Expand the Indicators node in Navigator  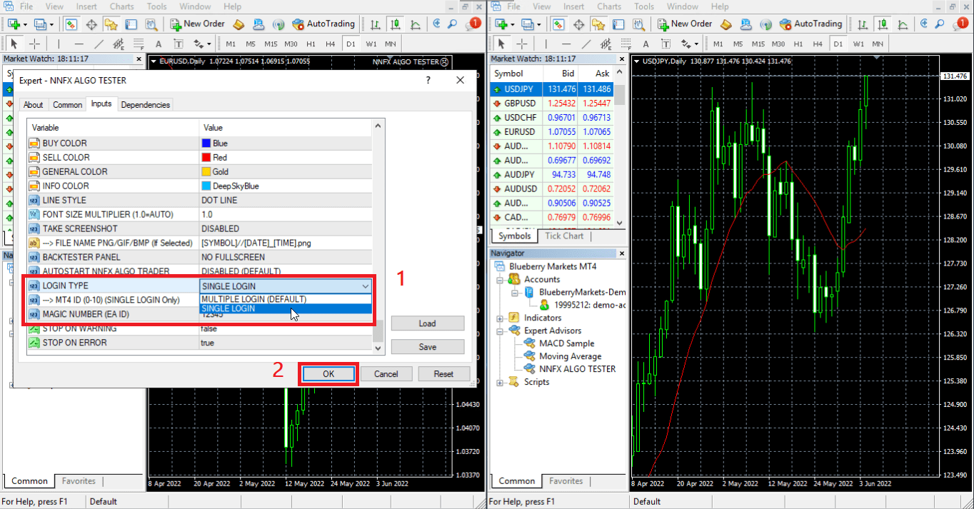[x=500, y=318]
